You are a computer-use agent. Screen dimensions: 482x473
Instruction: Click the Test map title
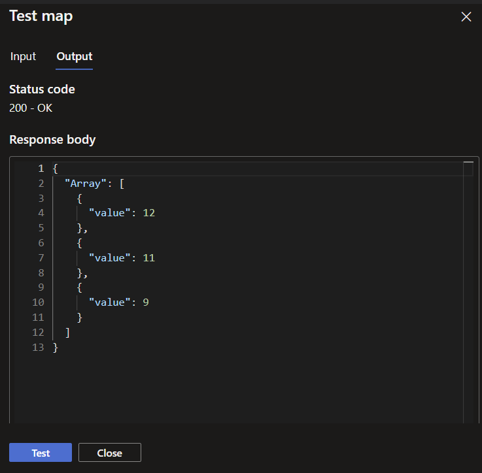pos(41,16)
